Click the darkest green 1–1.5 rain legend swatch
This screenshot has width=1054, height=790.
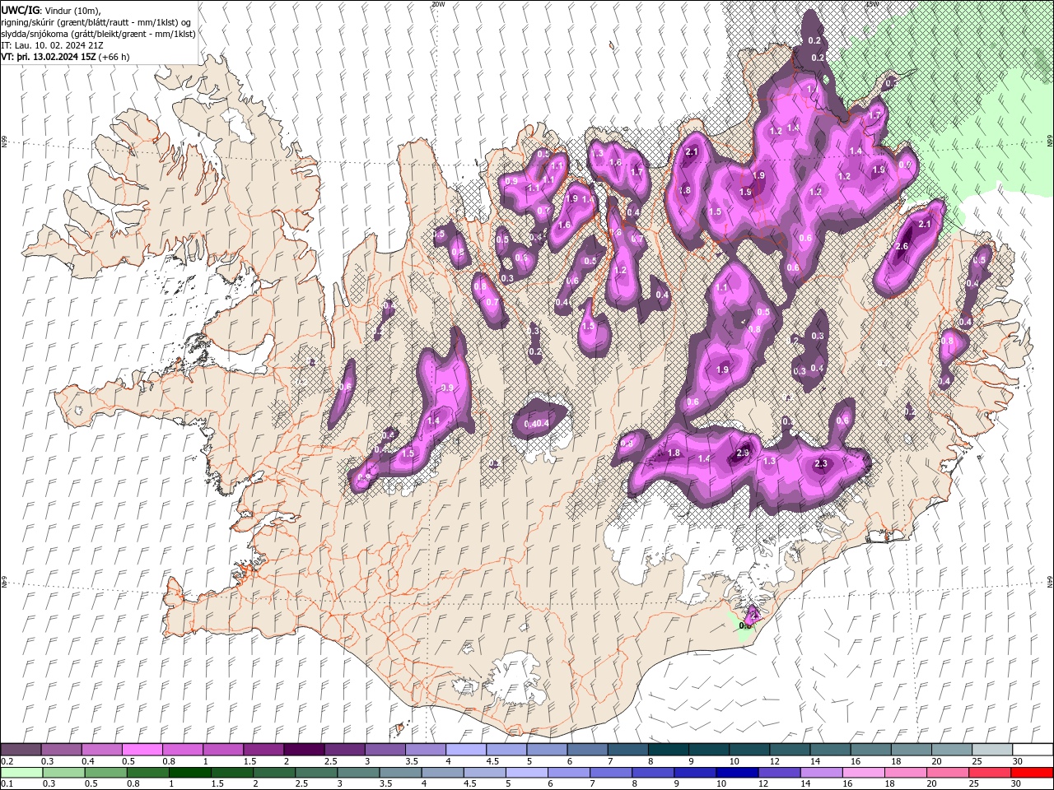click(191, 773)
